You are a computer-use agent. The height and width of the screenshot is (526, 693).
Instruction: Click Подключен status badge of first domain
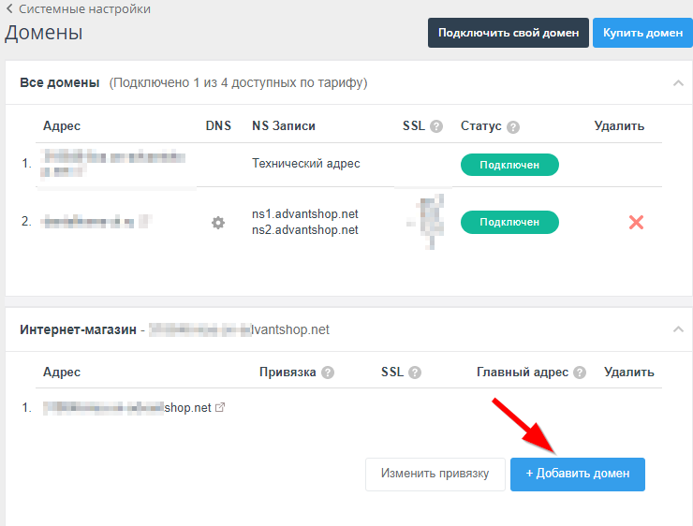pyautogui.click(x=509, y=165)
